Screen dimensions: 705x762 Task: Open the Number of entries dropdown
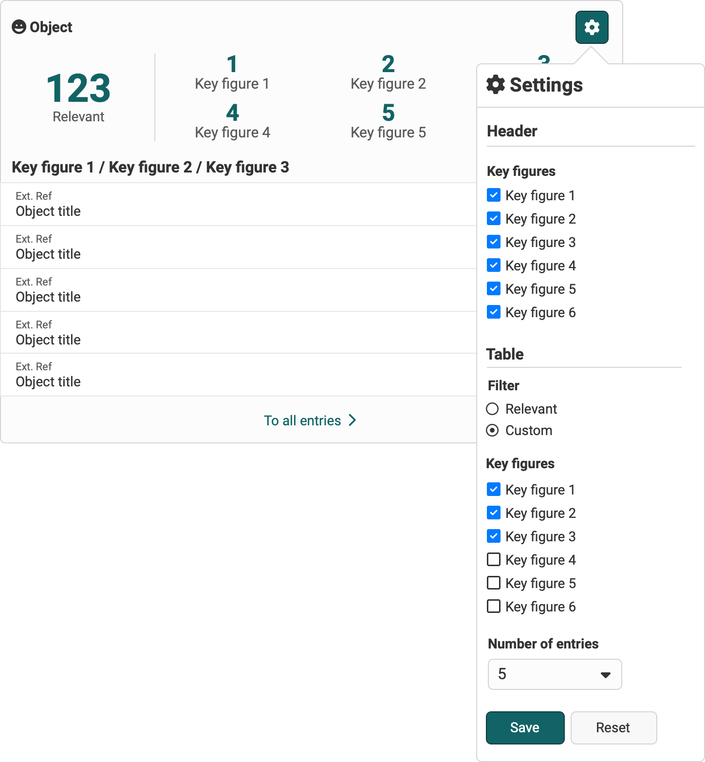click(554, 674)
